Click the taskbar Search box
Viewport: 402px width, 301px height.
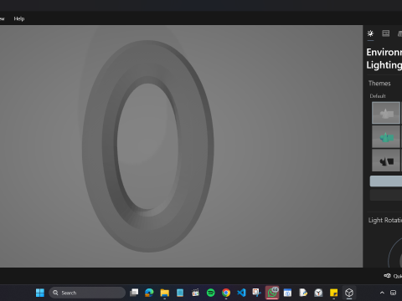pos(87,293)
